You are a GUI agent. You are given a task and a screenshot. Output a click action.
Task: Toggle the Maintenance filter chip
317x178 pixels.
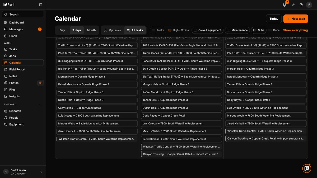[x=237, y=30]
